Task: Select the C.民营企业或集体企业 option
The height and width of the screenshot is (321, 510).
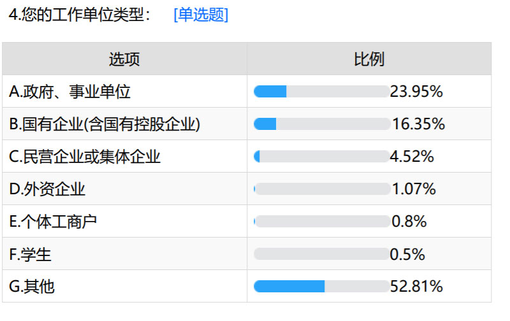Action: (x=85, y=157)
